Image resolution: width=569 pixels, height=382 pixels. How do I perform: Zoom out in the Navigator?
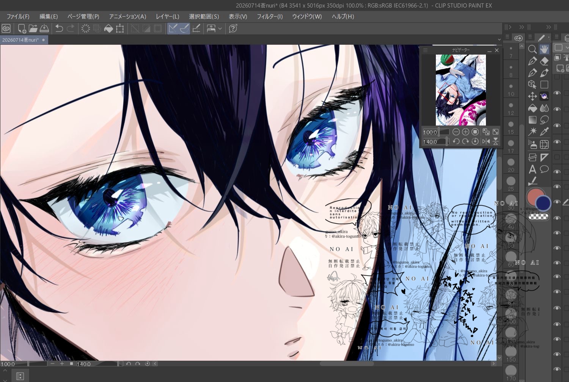point(456,132)
